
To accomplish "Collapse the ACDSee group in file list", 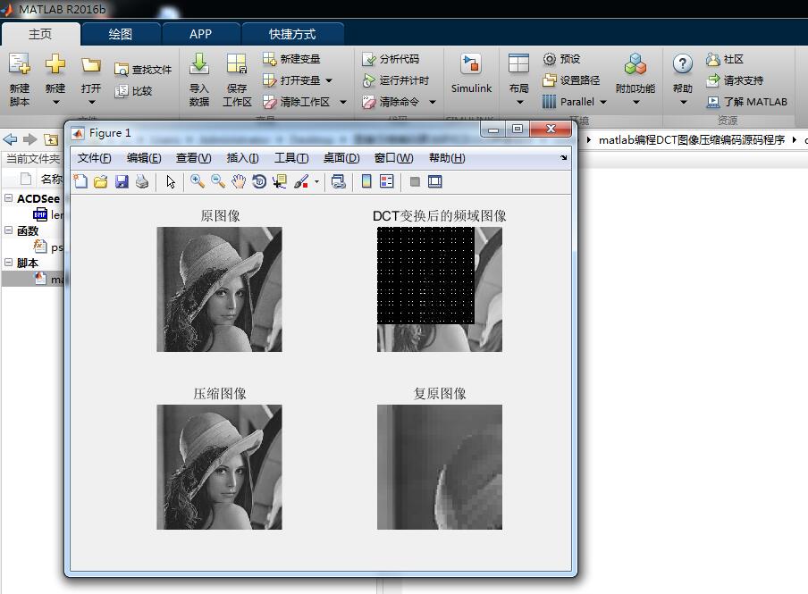I will point(9,197).
